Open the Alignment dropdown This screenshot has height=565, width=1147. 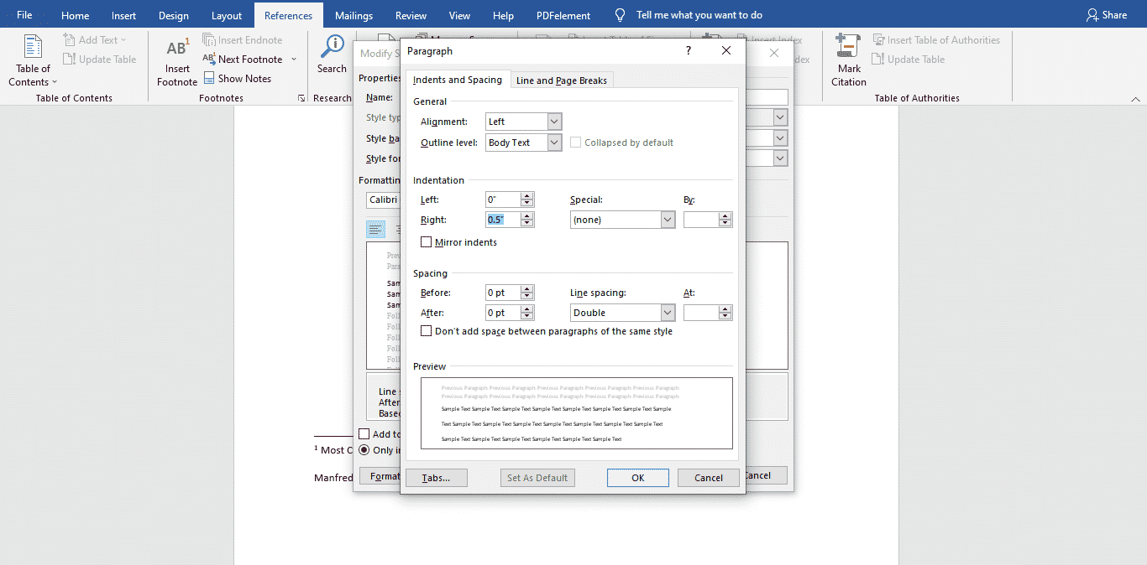pyautogui.click(x=553, y=121)
